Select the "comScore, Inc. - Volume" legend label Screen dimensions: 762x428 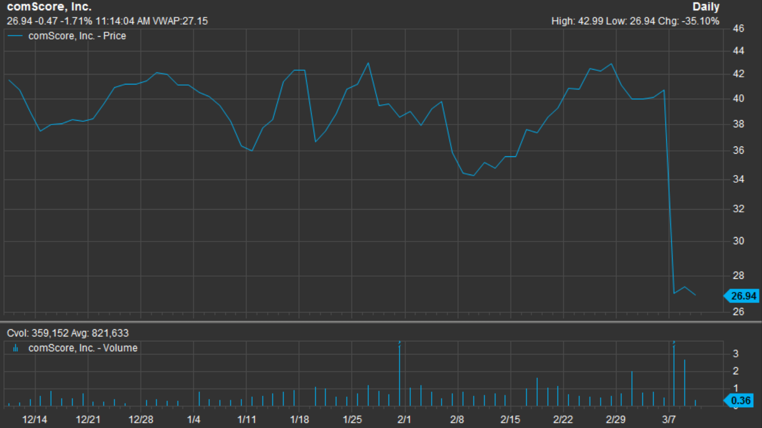coord(83,348)
